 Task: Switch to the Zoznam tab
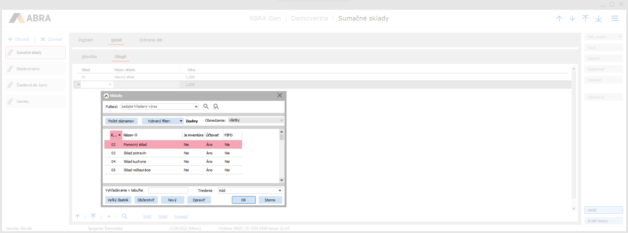(86, 40)
